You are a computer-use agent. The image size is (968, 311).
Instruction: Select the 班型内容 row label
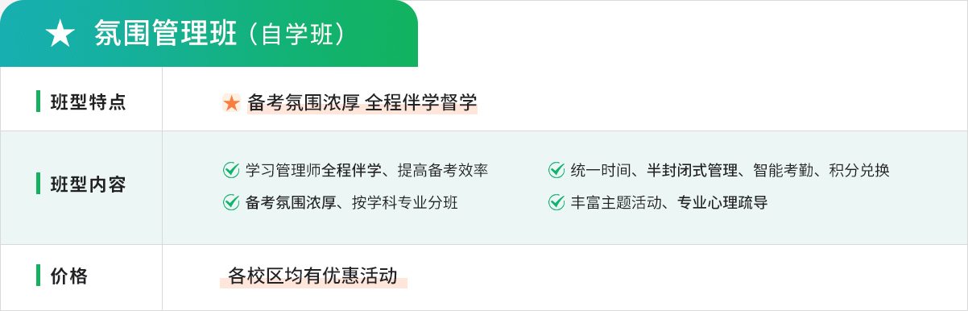click(x=89, y=184)
